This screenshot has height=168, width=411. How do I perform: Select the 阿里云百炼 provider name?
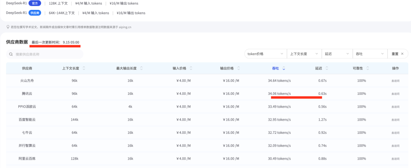click(27, 159)
